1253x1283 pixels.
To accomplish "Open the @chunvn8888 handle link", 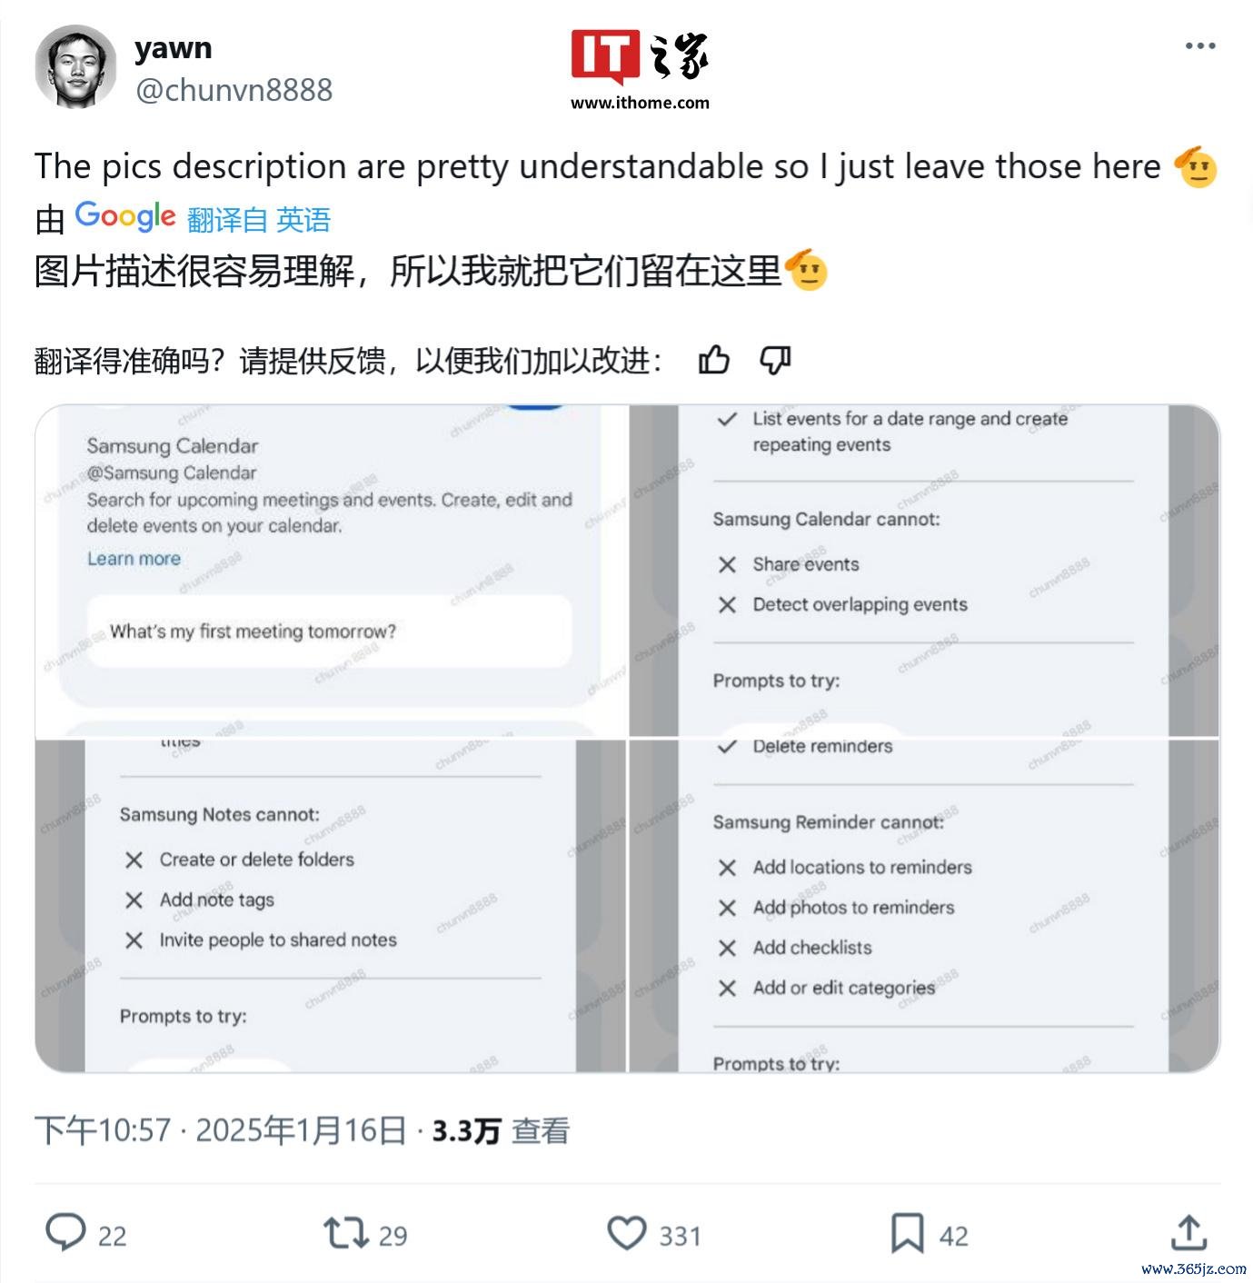I will 234,90.
